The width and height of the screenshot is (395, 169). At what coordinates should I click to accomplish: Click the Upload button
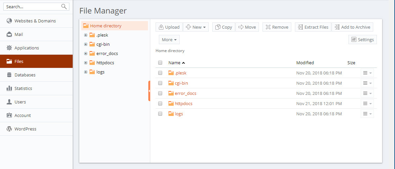click(169, 27)
